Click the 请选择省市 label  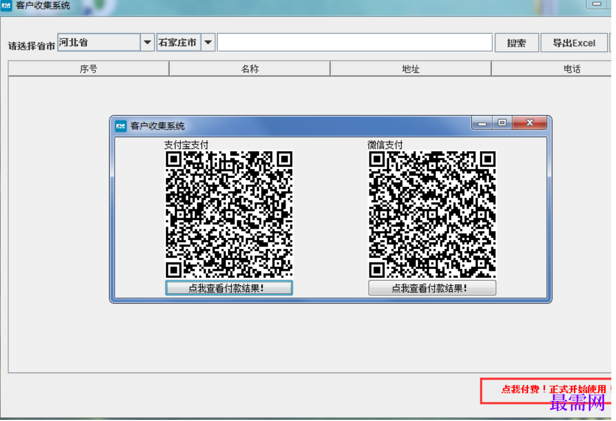(31, 46)
